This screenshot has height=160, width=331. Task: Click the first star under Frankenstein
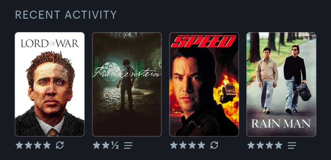[x=96, y=145]
